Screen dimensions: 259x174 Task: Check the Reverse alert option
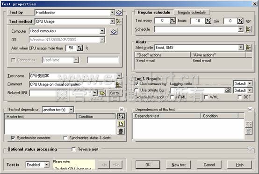(x=73, y=149)
